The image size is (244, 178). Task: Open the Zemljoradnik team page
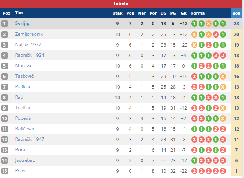29,34
